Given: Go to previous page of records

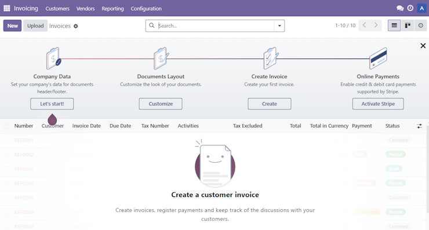Looking at the screenshot, I should click(x=364, y=25).
